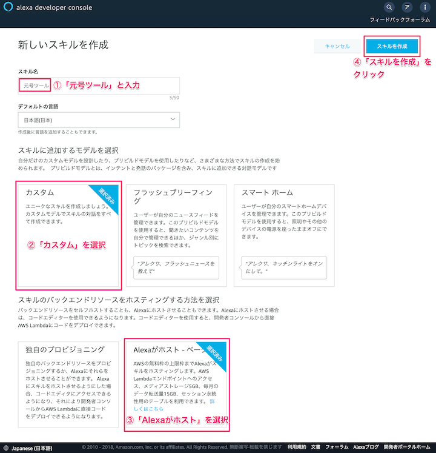The height and width of the screenshot is (453, 436).
Task: Select the スマート ホーム model card
Action: coord(284,235)
